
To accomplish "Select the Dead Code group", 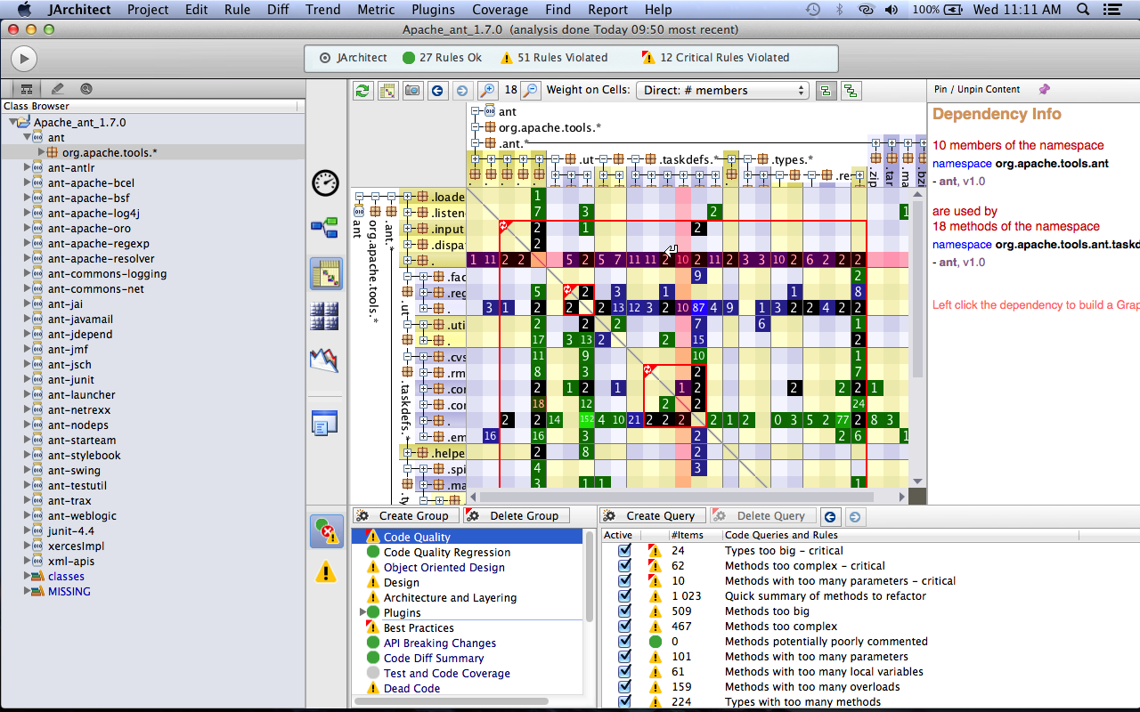I will pyautogui.click(x=411, y=688).
